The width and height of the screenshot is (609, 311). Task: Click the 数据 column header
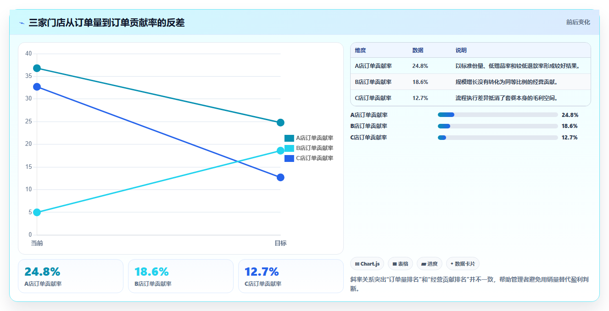(x=418, y=50)
